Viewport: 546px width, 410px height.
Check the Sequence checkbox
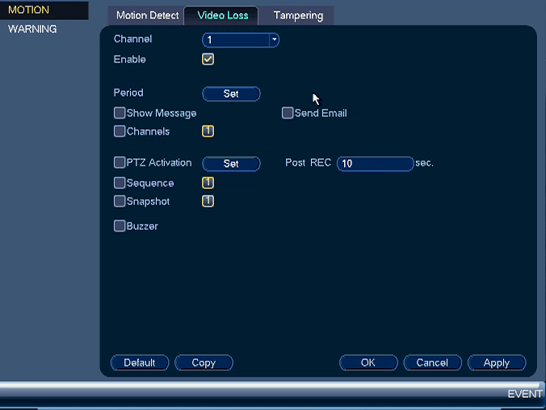(x=120, y=182)
